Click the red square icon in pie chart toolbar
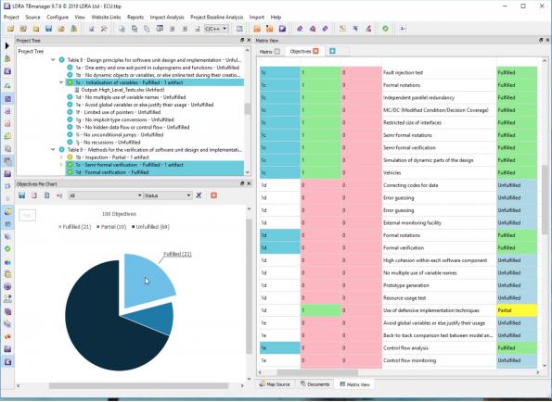 pos(213,195)
